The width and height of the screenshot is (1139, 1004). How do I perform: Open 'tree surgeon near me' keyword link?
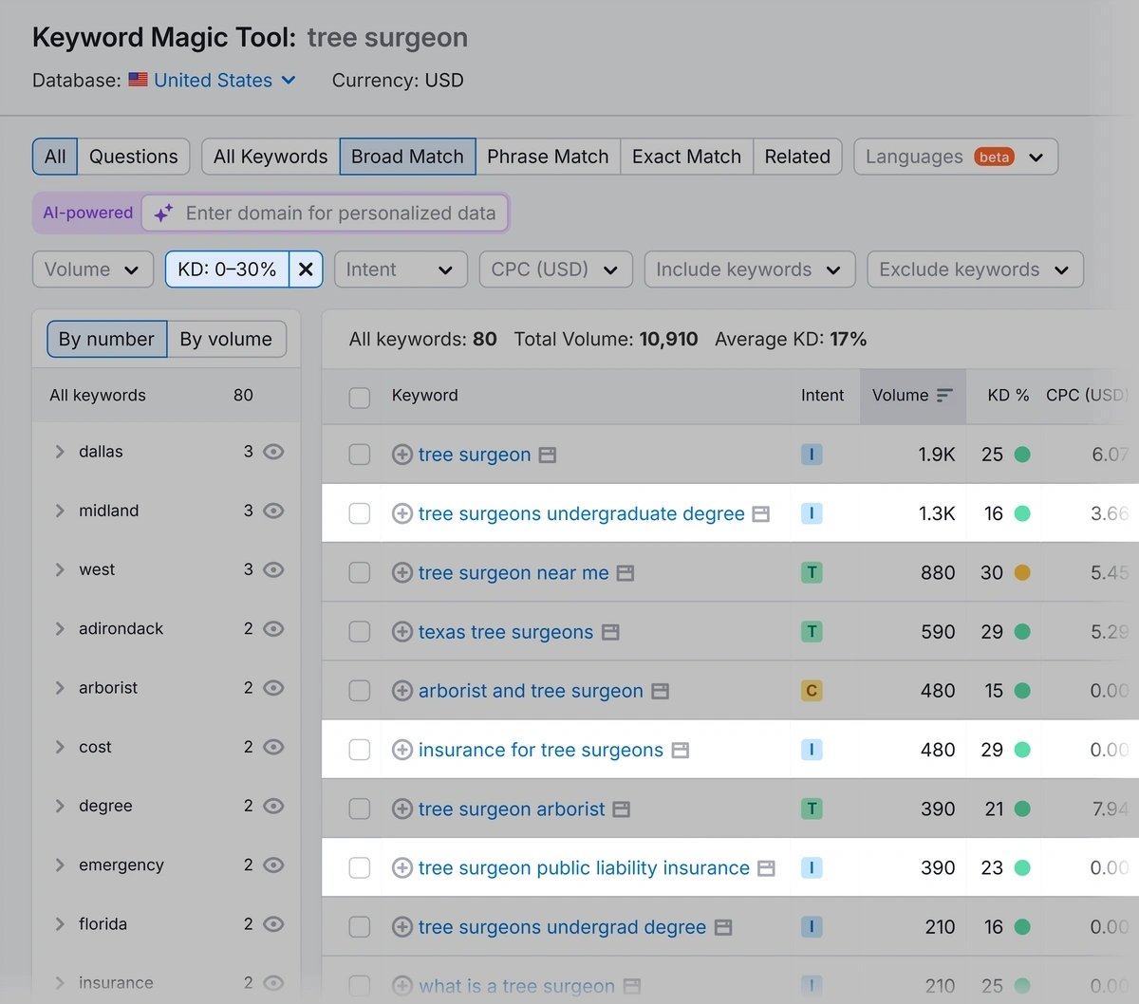click(x=513, y=573)
